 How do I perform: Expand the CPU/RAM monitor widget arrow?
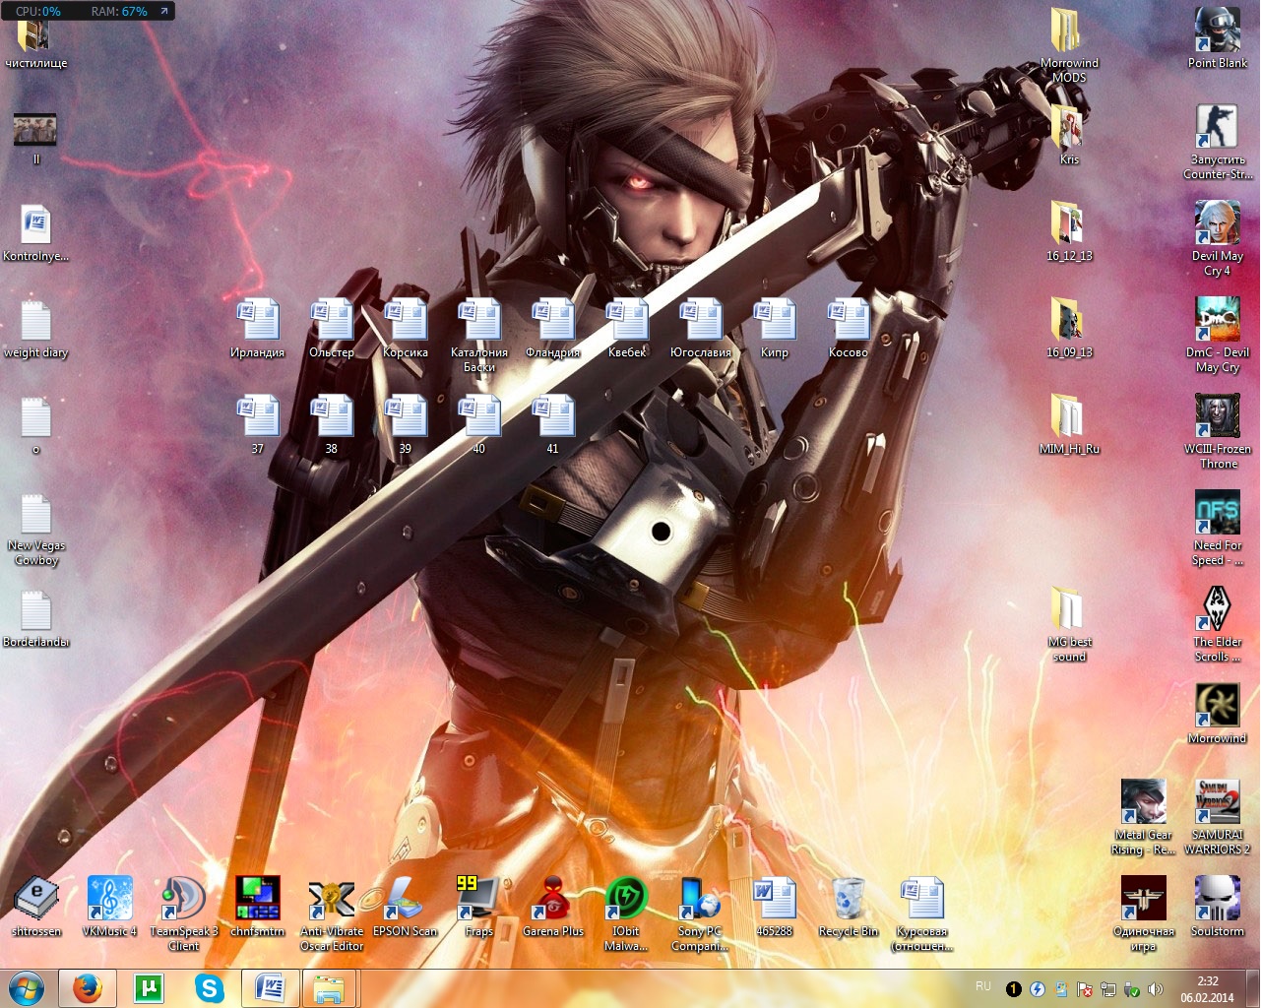coord(163,11)
